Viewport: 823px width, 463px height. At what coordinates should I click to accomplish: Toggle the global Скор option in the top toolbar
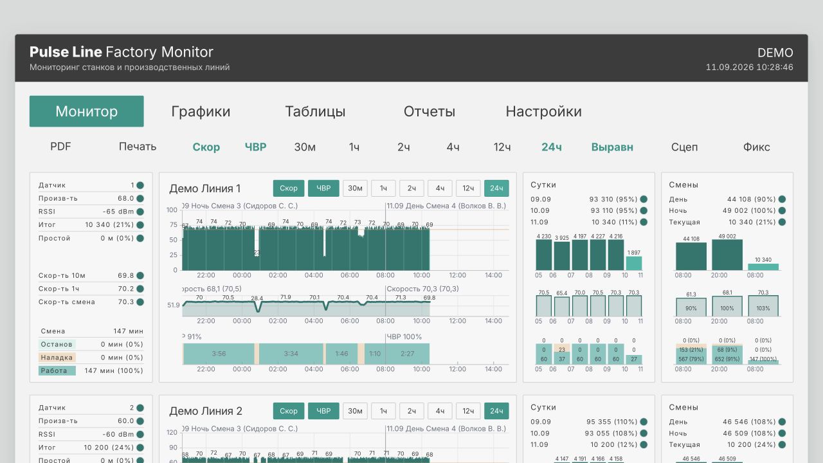[x=206, y=147]
